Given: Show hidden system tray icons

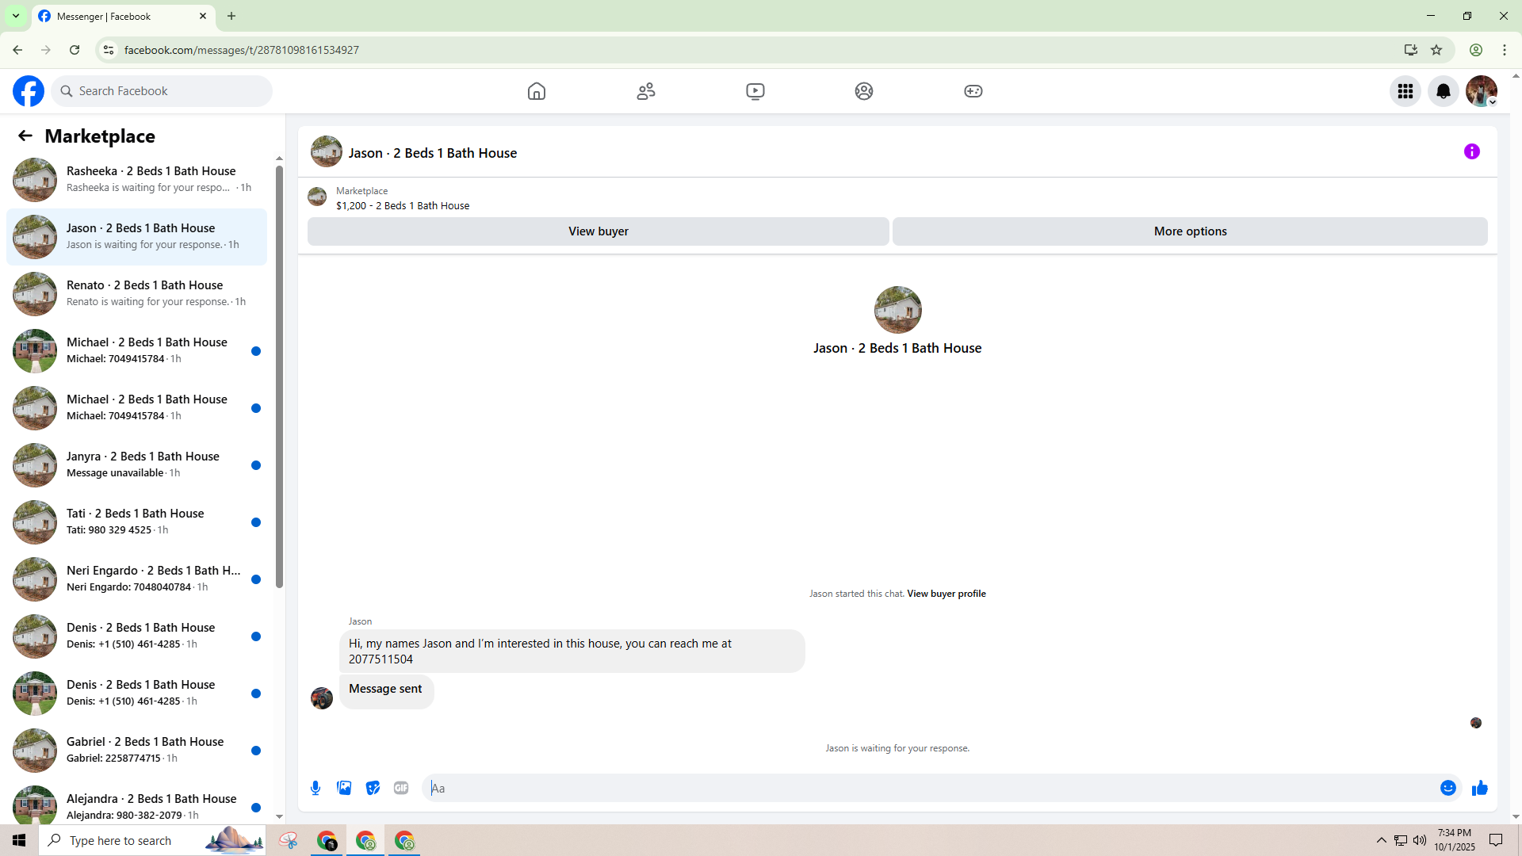Looking at the screenshot, I should coord(1382,840).
